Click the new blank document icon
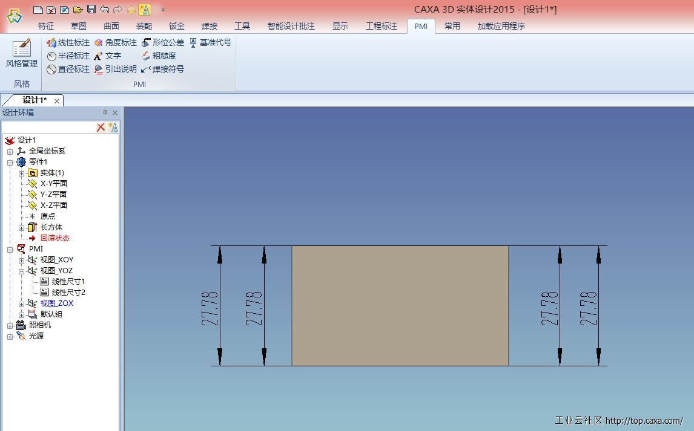The width and height of the screenshot is (694, 431). [x=38, y=9]
